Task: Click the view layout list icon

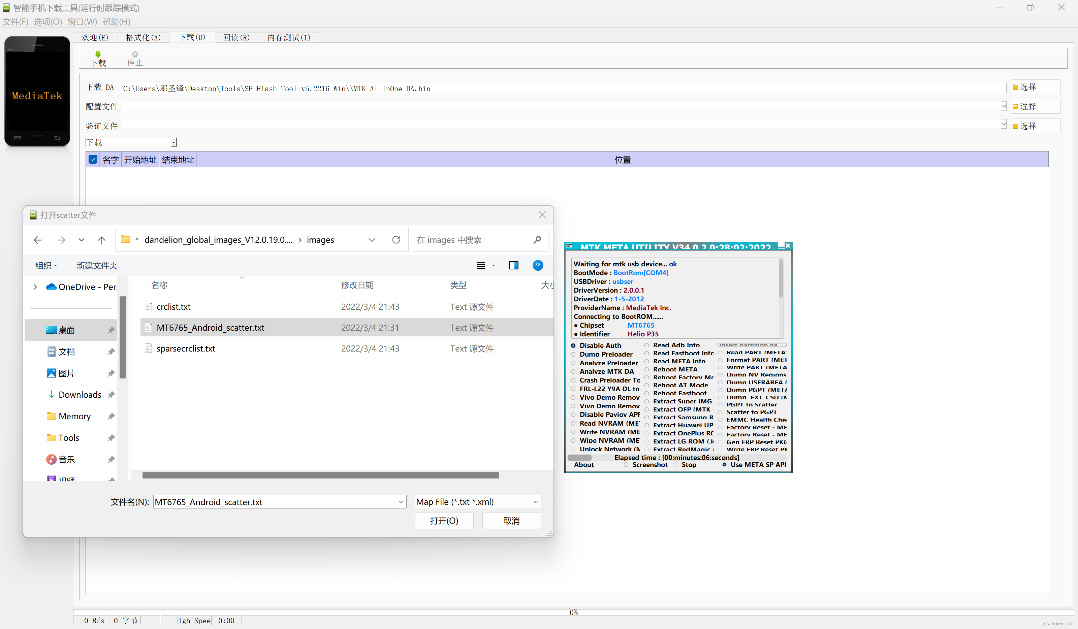Action: pyautogui.click(x=481, y=266)
